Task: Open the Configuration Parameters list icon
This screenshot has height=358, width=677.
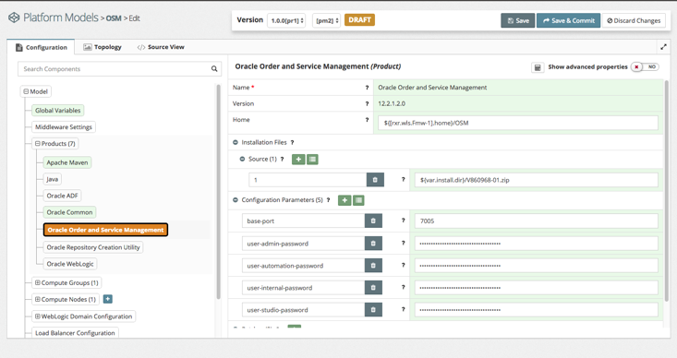Action: click(358, 200)
